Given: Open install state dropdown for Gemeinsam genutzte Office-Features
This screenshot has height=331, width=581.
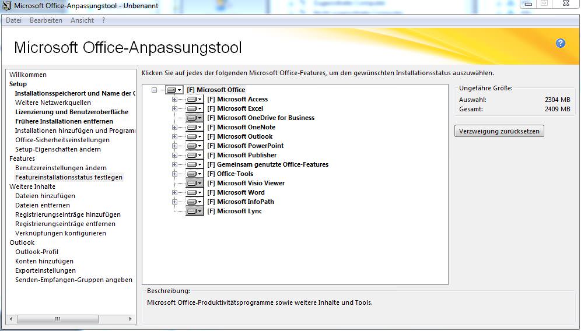Looking at the screenshot, I should click(x=194, y=164).
